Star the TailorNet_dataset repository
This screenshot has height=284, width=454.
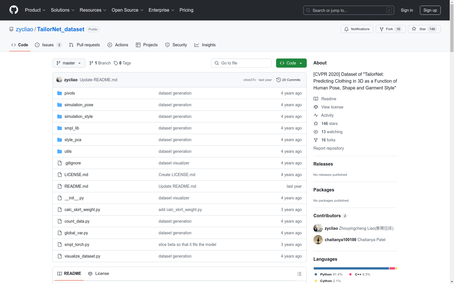click(x=424, y=29)
